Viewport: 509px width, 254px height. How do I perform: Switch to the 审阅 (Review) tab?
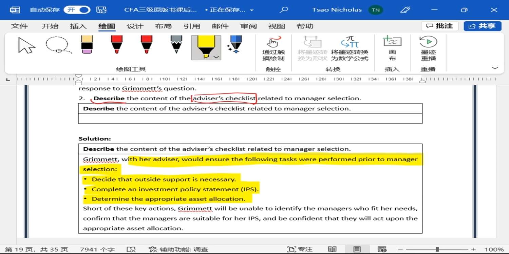pyautogui.click(x=248, y=26)
